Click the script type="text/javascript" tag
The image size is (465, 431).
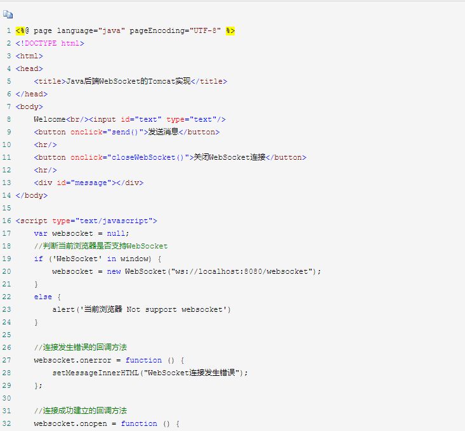tap(86, 221)
